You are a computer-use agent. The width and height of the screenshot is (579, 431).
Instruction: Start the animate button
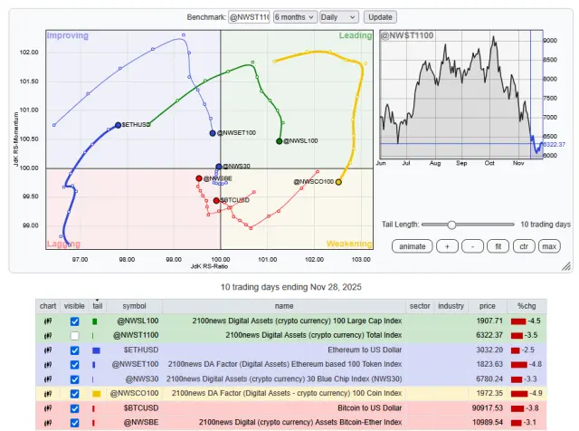(x=413, y=246)
